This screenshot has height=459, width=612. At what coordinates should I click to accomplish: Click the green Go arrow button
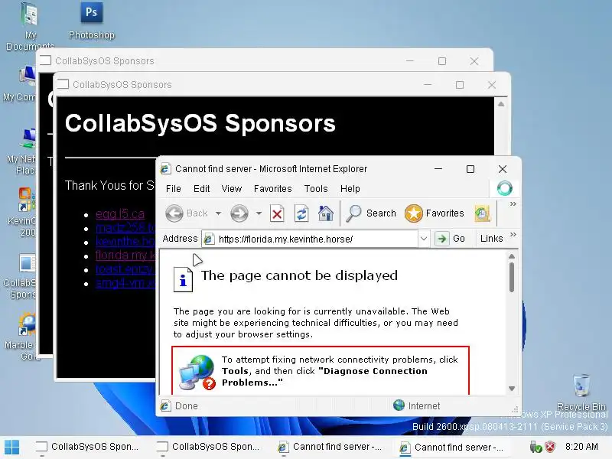coord(442,239)
